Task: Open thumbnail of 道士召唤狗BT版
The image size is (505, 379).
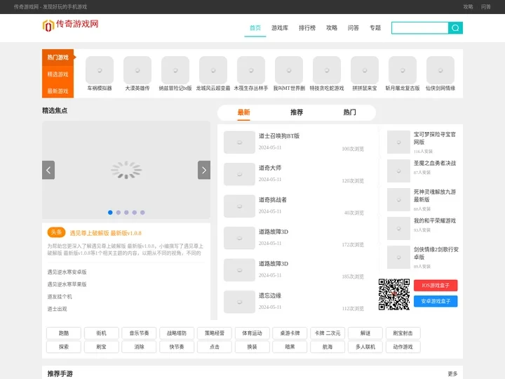Action: tap(239, 142)
